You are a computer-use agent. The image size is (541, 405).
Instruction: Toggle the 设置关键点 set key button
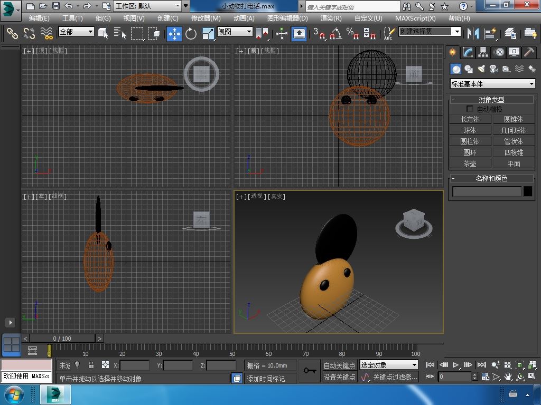pos(339,377)
